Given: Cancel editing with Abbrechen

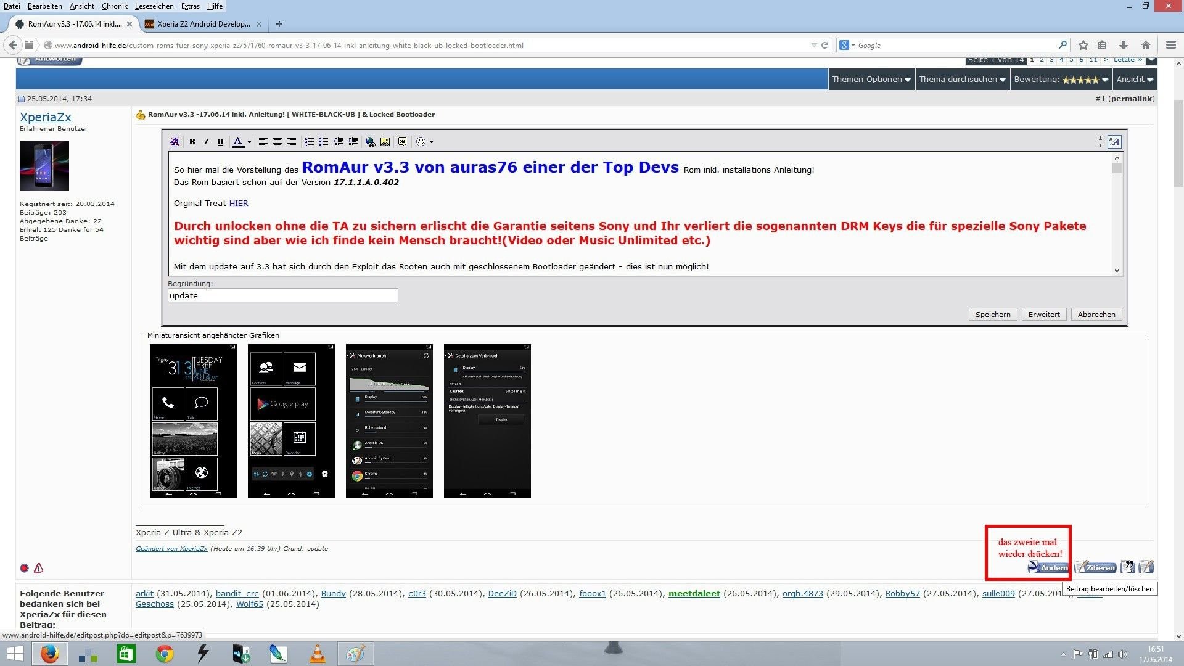Looking at the screenshot, I should [x=1096, y=314].
